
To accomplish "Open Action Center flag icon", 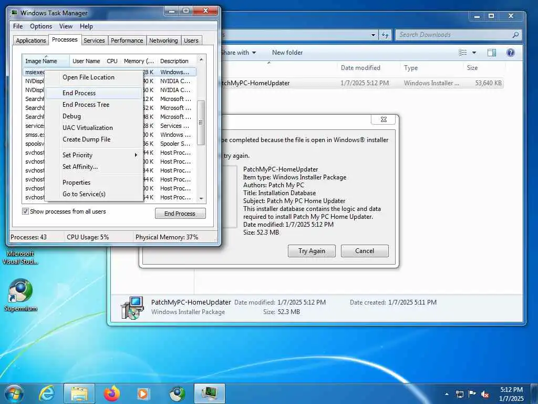I will click(472, 394).
